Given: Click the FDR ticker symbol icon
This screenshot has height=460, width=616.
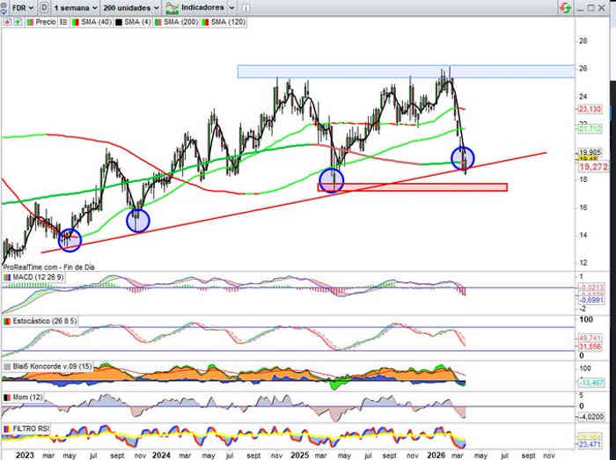Looking at the screenshot, I should [x=6, y=7].
